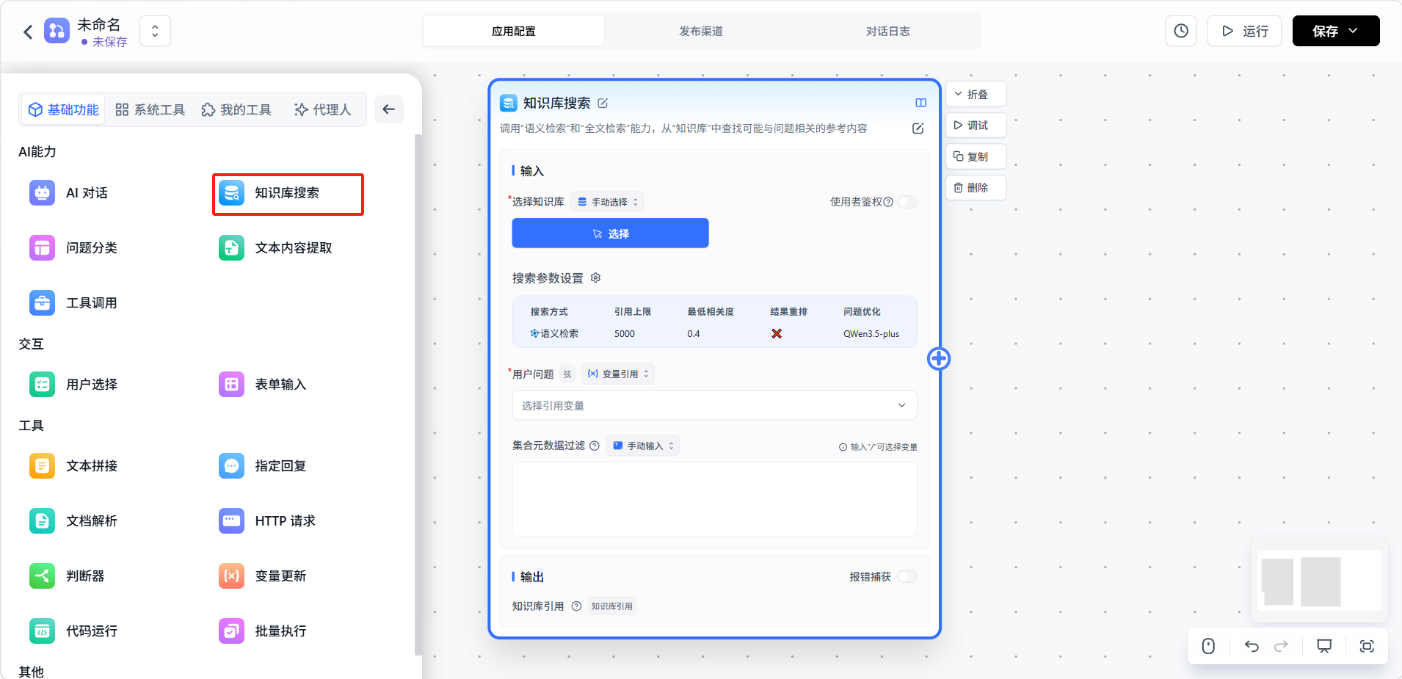Click the blue 选择 knowledge base button
Image resolution: width=1402 pixels, height=679 pixels.
[x=610, y=233]
